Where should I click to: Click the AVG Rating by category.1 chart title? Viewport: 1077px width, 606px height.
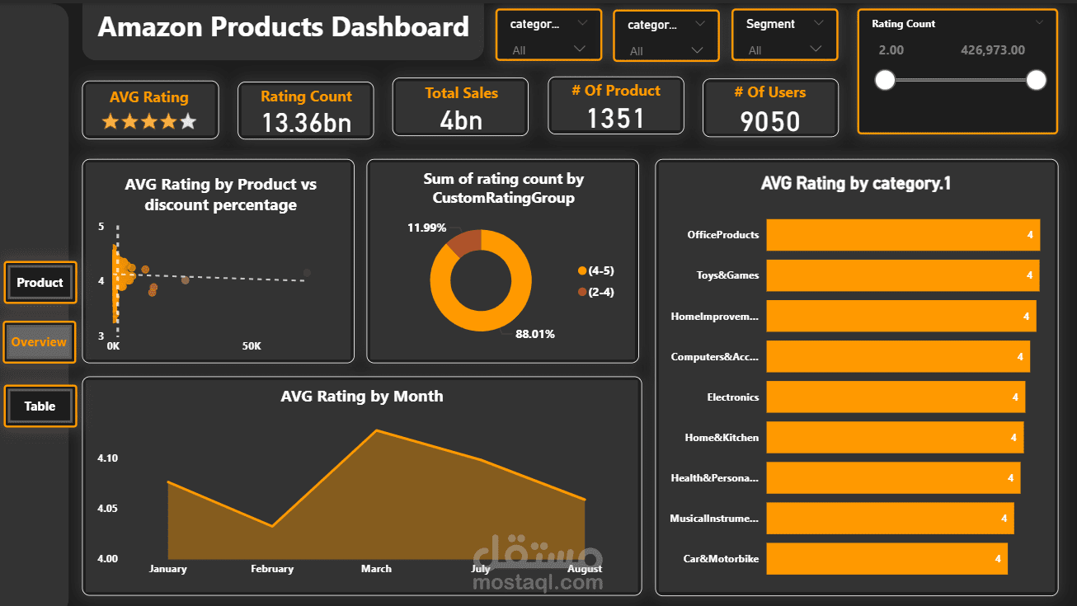[856, 183]
